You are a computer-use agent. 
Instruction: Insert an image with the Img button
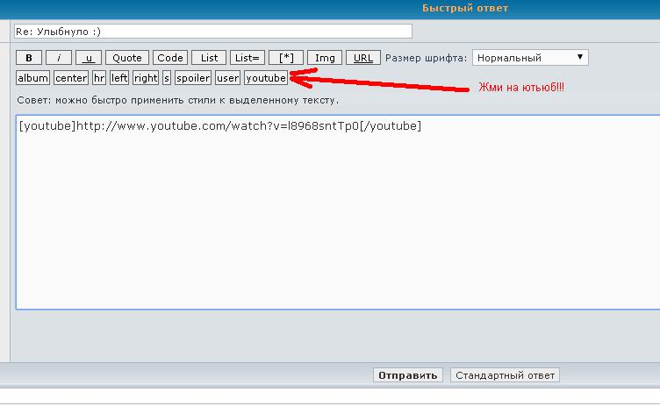point(325,58)
